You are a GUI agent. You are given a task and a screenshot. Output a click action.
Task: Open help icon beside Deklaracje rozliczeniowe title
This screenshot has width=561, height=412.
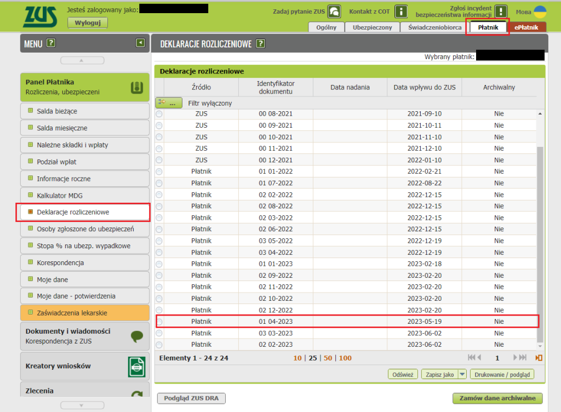coord(261,44)
